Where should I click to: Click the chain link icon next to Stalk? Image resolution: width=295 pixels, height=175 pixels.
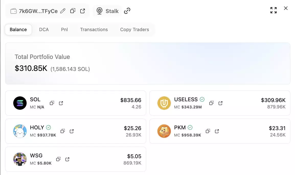(127, 11)
